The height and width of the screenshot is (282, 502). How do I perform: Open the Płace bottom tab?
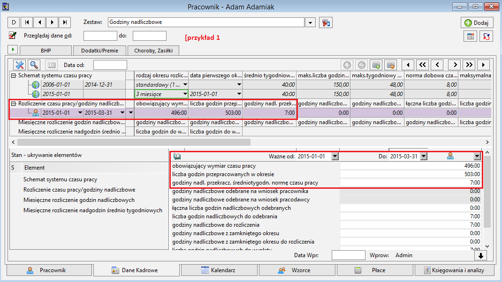coord(375,270)
